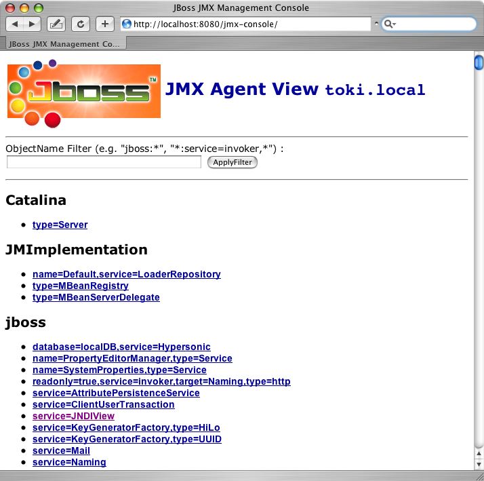
Task: Click the red window close button
Action: point(10,8)
